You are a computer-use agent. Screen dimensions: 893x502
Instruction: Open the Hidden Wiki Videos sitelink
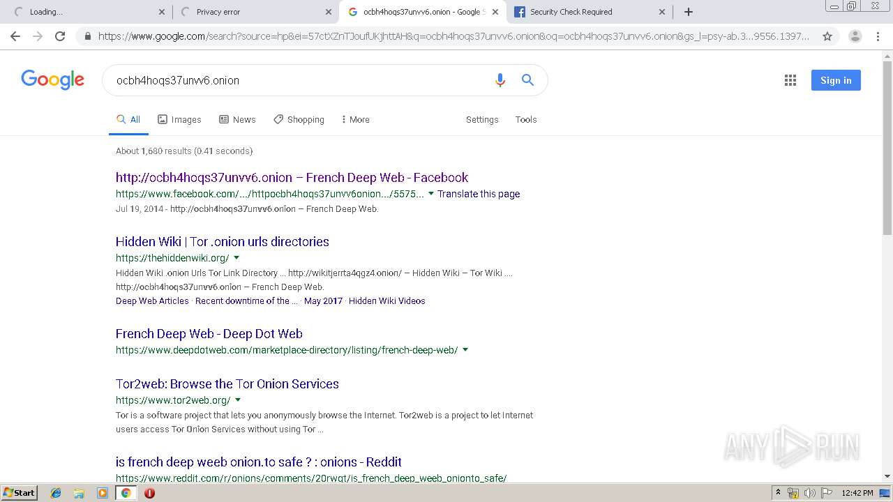point(387,301)
